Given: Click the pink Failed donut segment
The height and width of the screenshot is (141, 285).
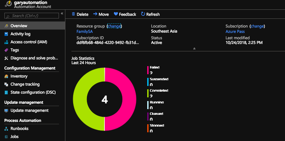Looking at the screenshot, I should [x=129, y=99].
